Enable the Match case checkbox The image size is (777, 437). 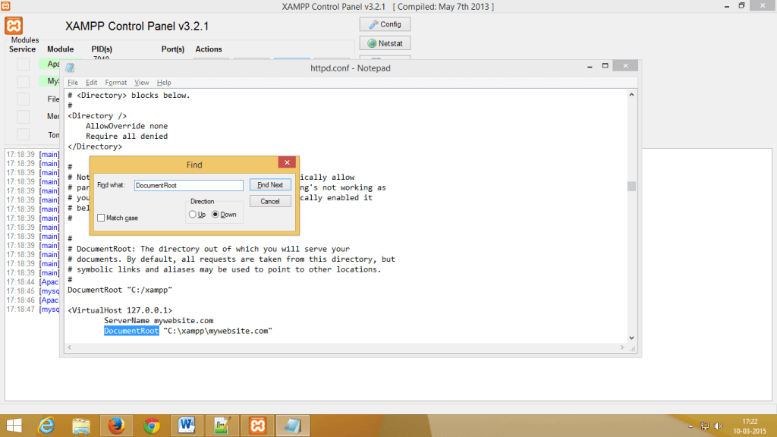[x=101, y=218]
